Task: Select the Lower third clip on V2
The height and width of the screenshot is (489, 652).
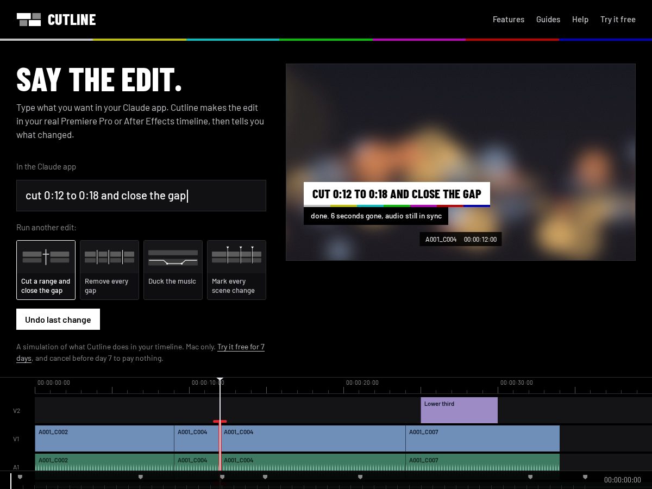Action: tap(459, 410)
